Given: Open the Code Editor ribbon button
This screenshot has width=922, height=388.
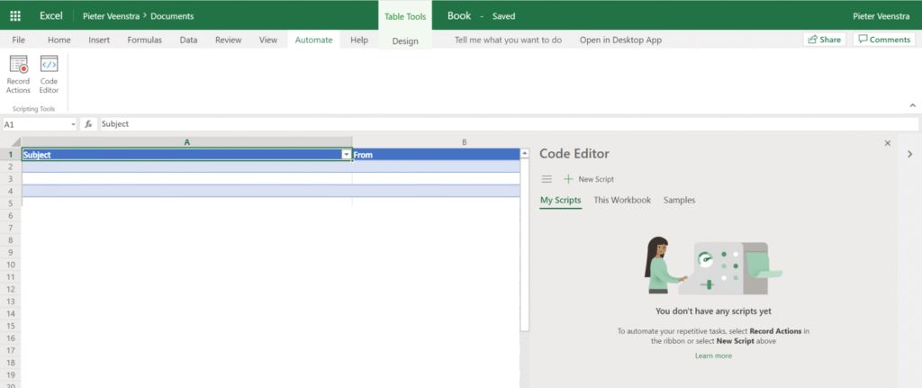Looking at the screenshot, I should 49,75.
